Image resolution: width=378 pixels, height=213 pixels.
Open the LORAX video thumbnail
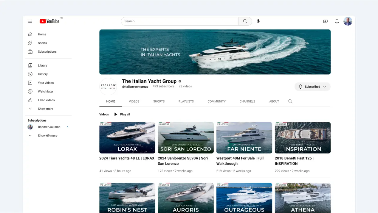coord(127,138)
